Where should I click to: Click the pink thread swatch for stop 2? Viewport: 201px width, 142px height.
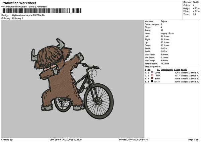[x=152, y=75]
